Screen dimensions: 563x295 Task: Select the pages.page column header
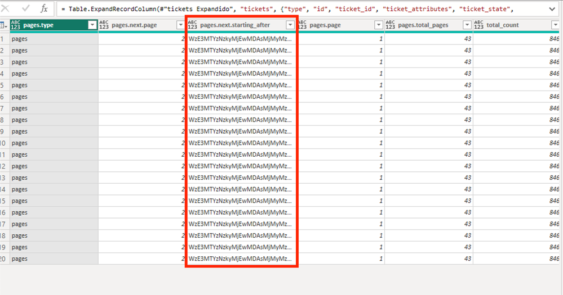(x=340, y=25)
